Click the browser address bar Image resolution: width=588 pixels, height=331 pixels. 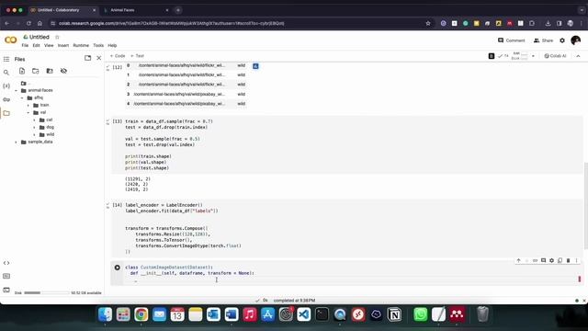(240, 23)
